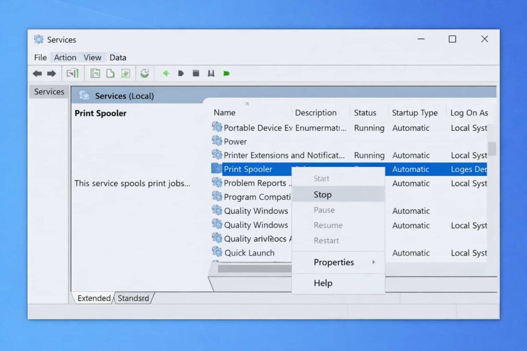Expand the Properties submenu arrow
The image size is (527, 351).
point(374,262)
